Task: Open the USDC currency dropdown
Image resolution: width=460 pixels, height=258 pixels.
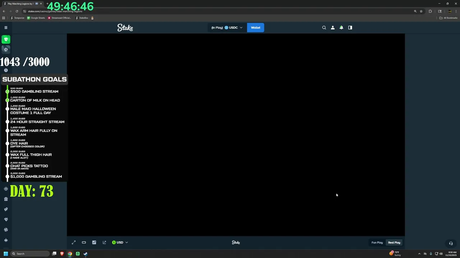Action: point(227,28)
